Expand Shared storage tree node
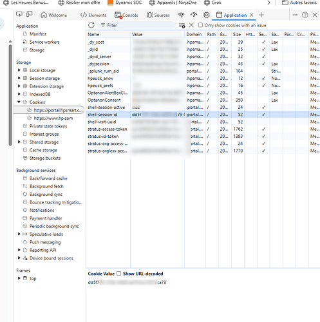This screenshot has height=322, width=320. 19,142
